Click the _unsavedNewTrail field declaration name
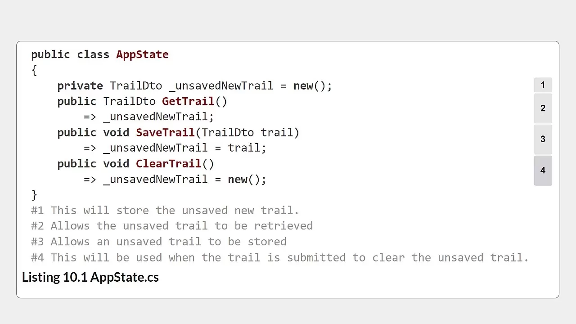The height and width of the screenshot is (324, 576). (x=221, y=85)
